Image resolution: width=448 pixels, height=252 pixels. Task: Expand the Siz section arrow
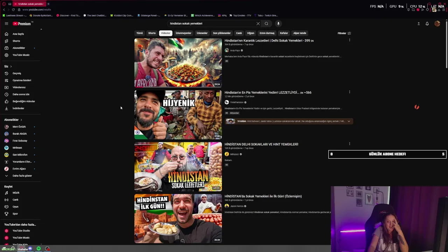pyautogui.click(x=11, y=66)
